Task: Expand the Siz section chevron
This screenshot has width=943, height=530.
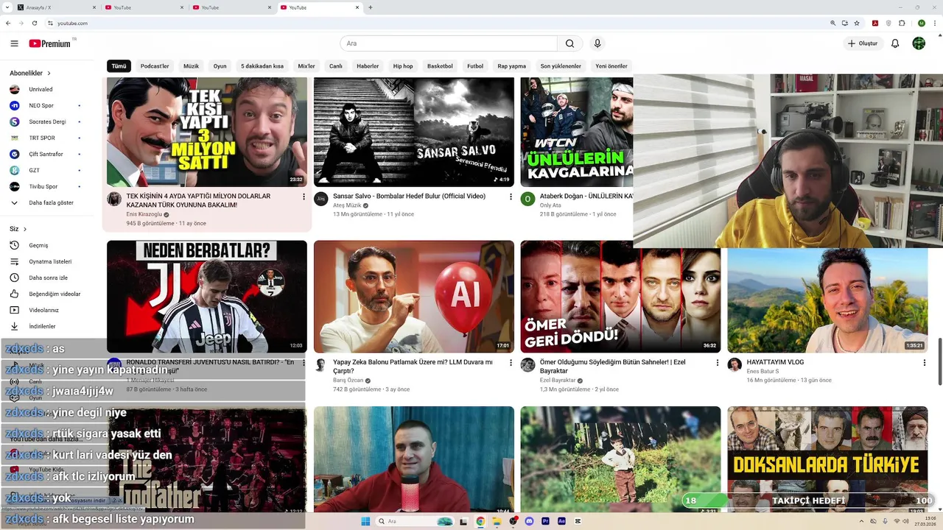Action: [x=24, y=229]
